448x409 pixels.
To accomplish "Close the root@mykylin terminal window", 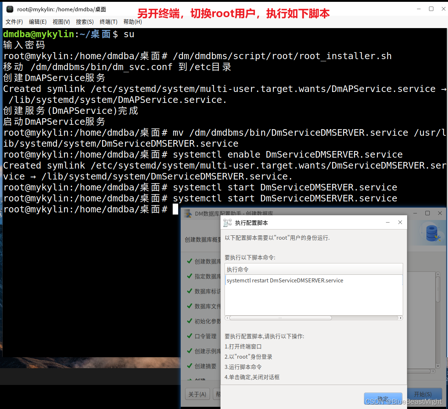I will click(443, 9).
